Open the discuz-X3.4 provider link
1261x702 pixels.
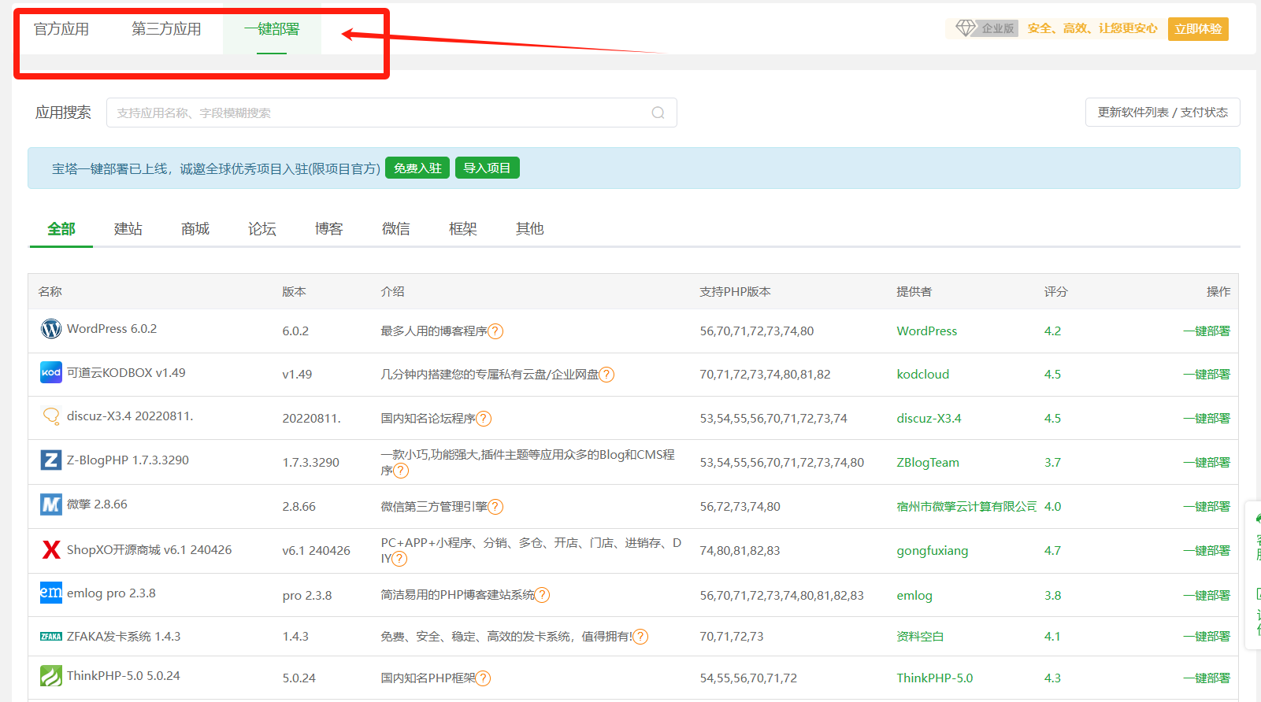coord(929,419)
